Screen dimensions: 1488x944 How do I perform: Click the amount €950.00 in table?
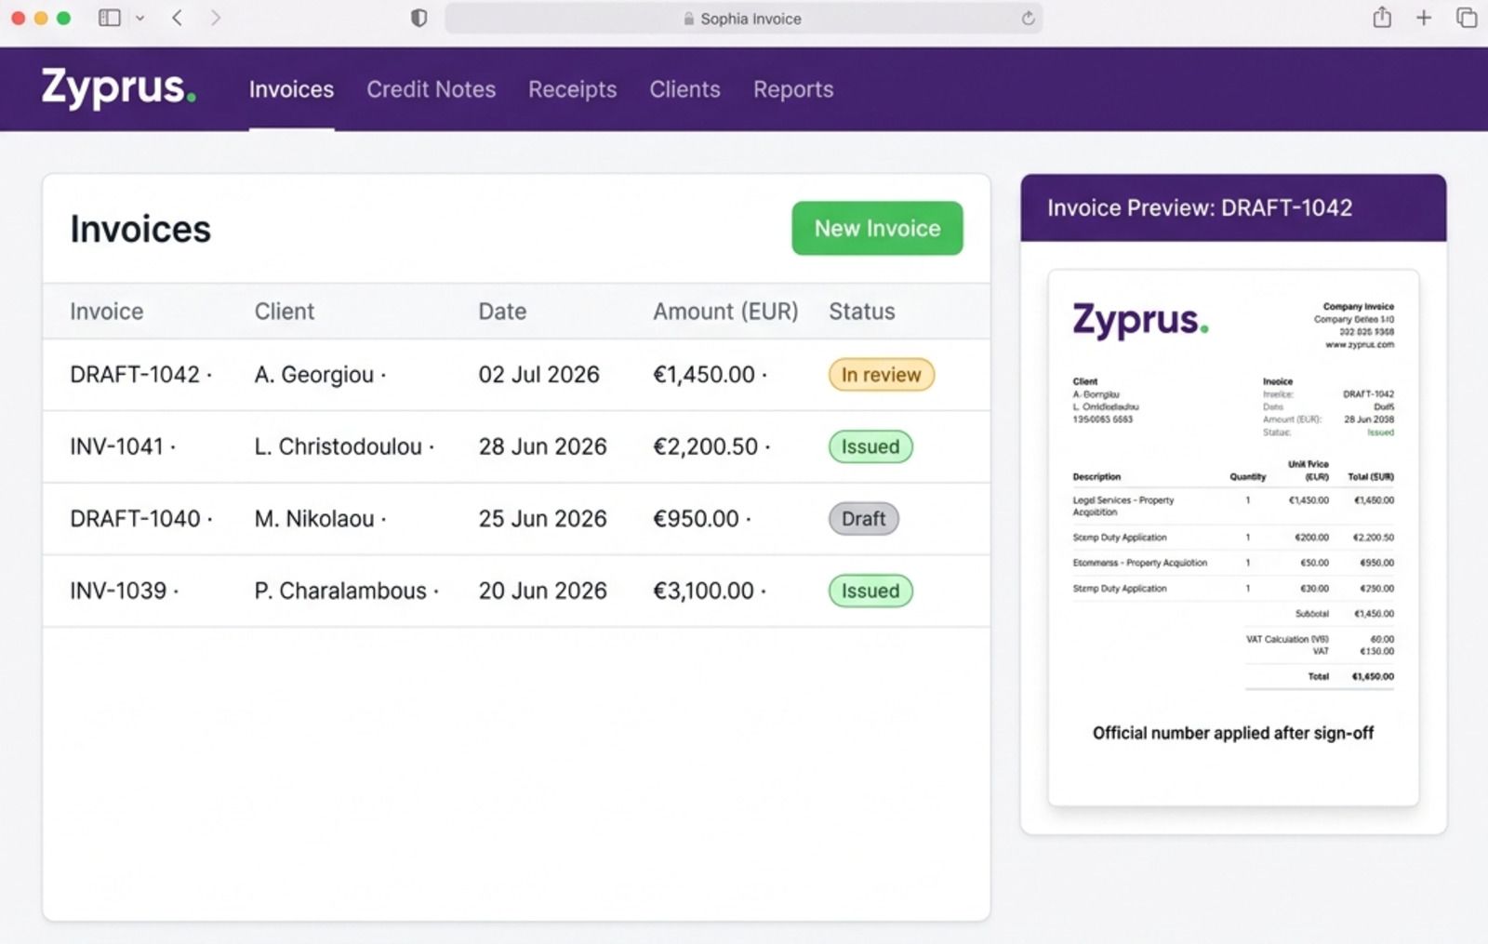point(697,519)
